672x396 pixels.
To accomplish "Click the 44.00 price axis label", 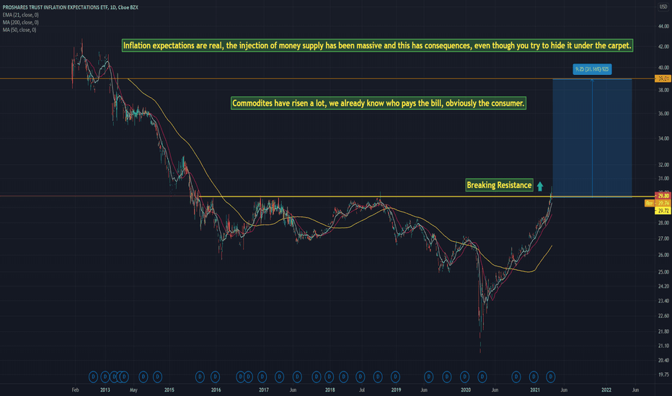I will point(663,27).
